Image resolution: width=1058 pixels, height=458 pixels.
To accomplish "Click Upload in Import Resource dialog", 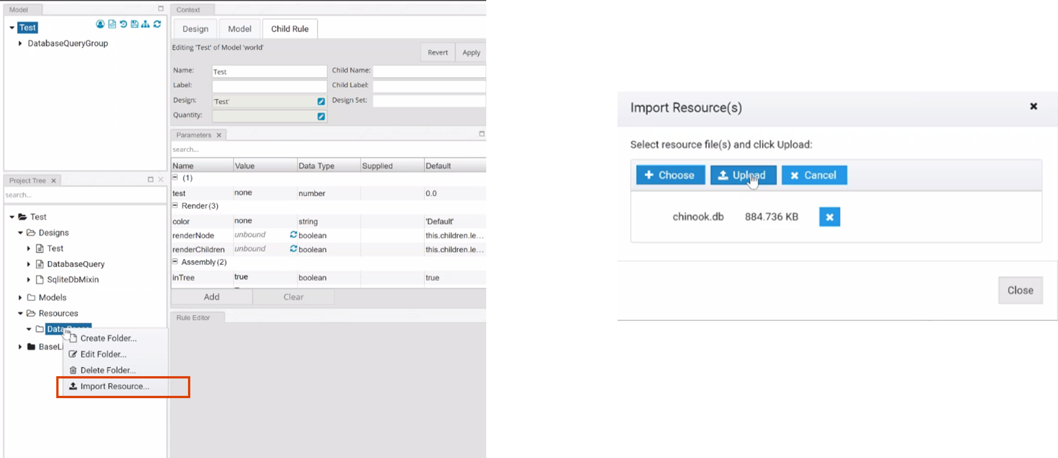I will click(x=743, y=175).
